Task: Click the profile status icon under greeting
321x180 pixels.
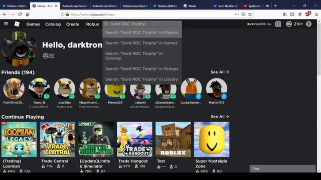Action: coord(48,55)
